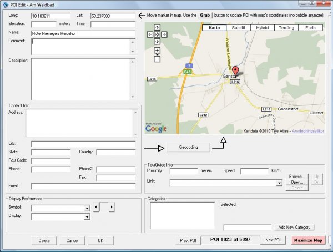Click the Long input field
The width and height of the screenshot is (333, 252).
tap(51, 16)
